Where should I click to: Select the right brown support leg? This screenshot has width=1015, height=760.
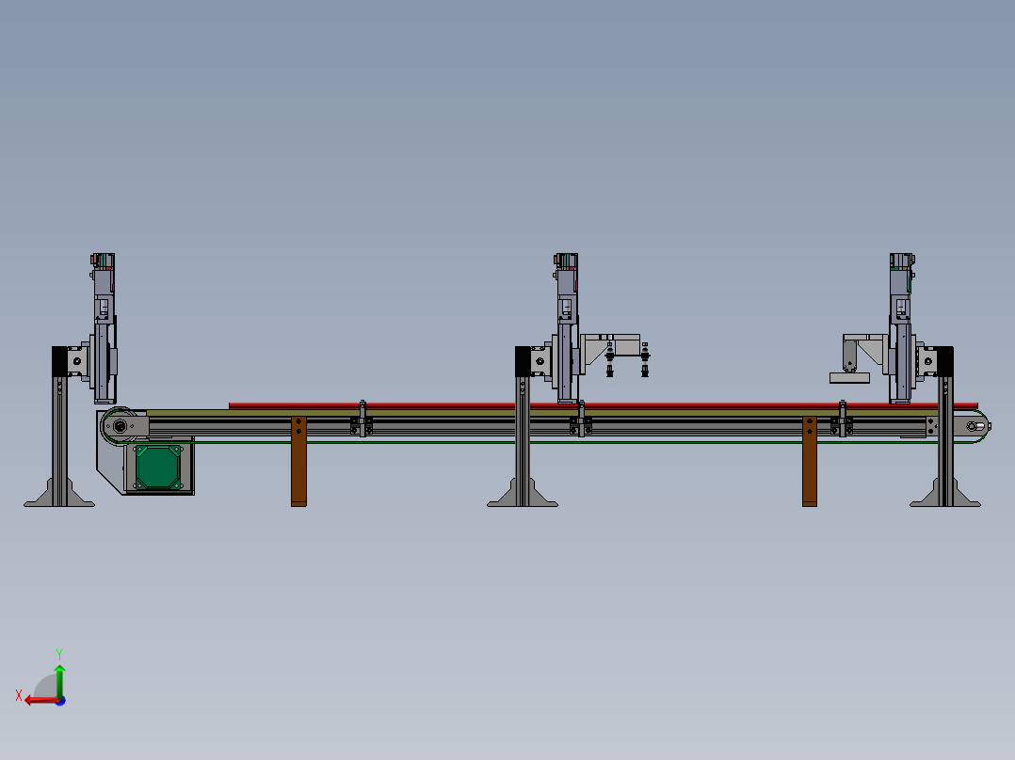point(809,461)
